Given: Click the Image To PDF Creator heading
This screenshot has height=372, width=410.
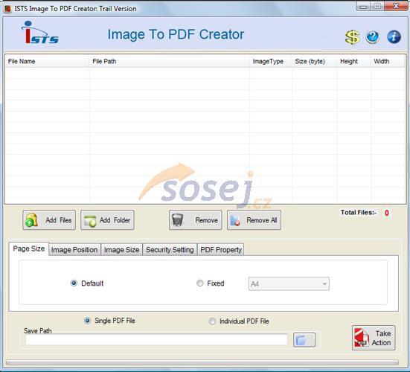Looking at the screenshot, I should pyautogui.click(x=176, y=34).
